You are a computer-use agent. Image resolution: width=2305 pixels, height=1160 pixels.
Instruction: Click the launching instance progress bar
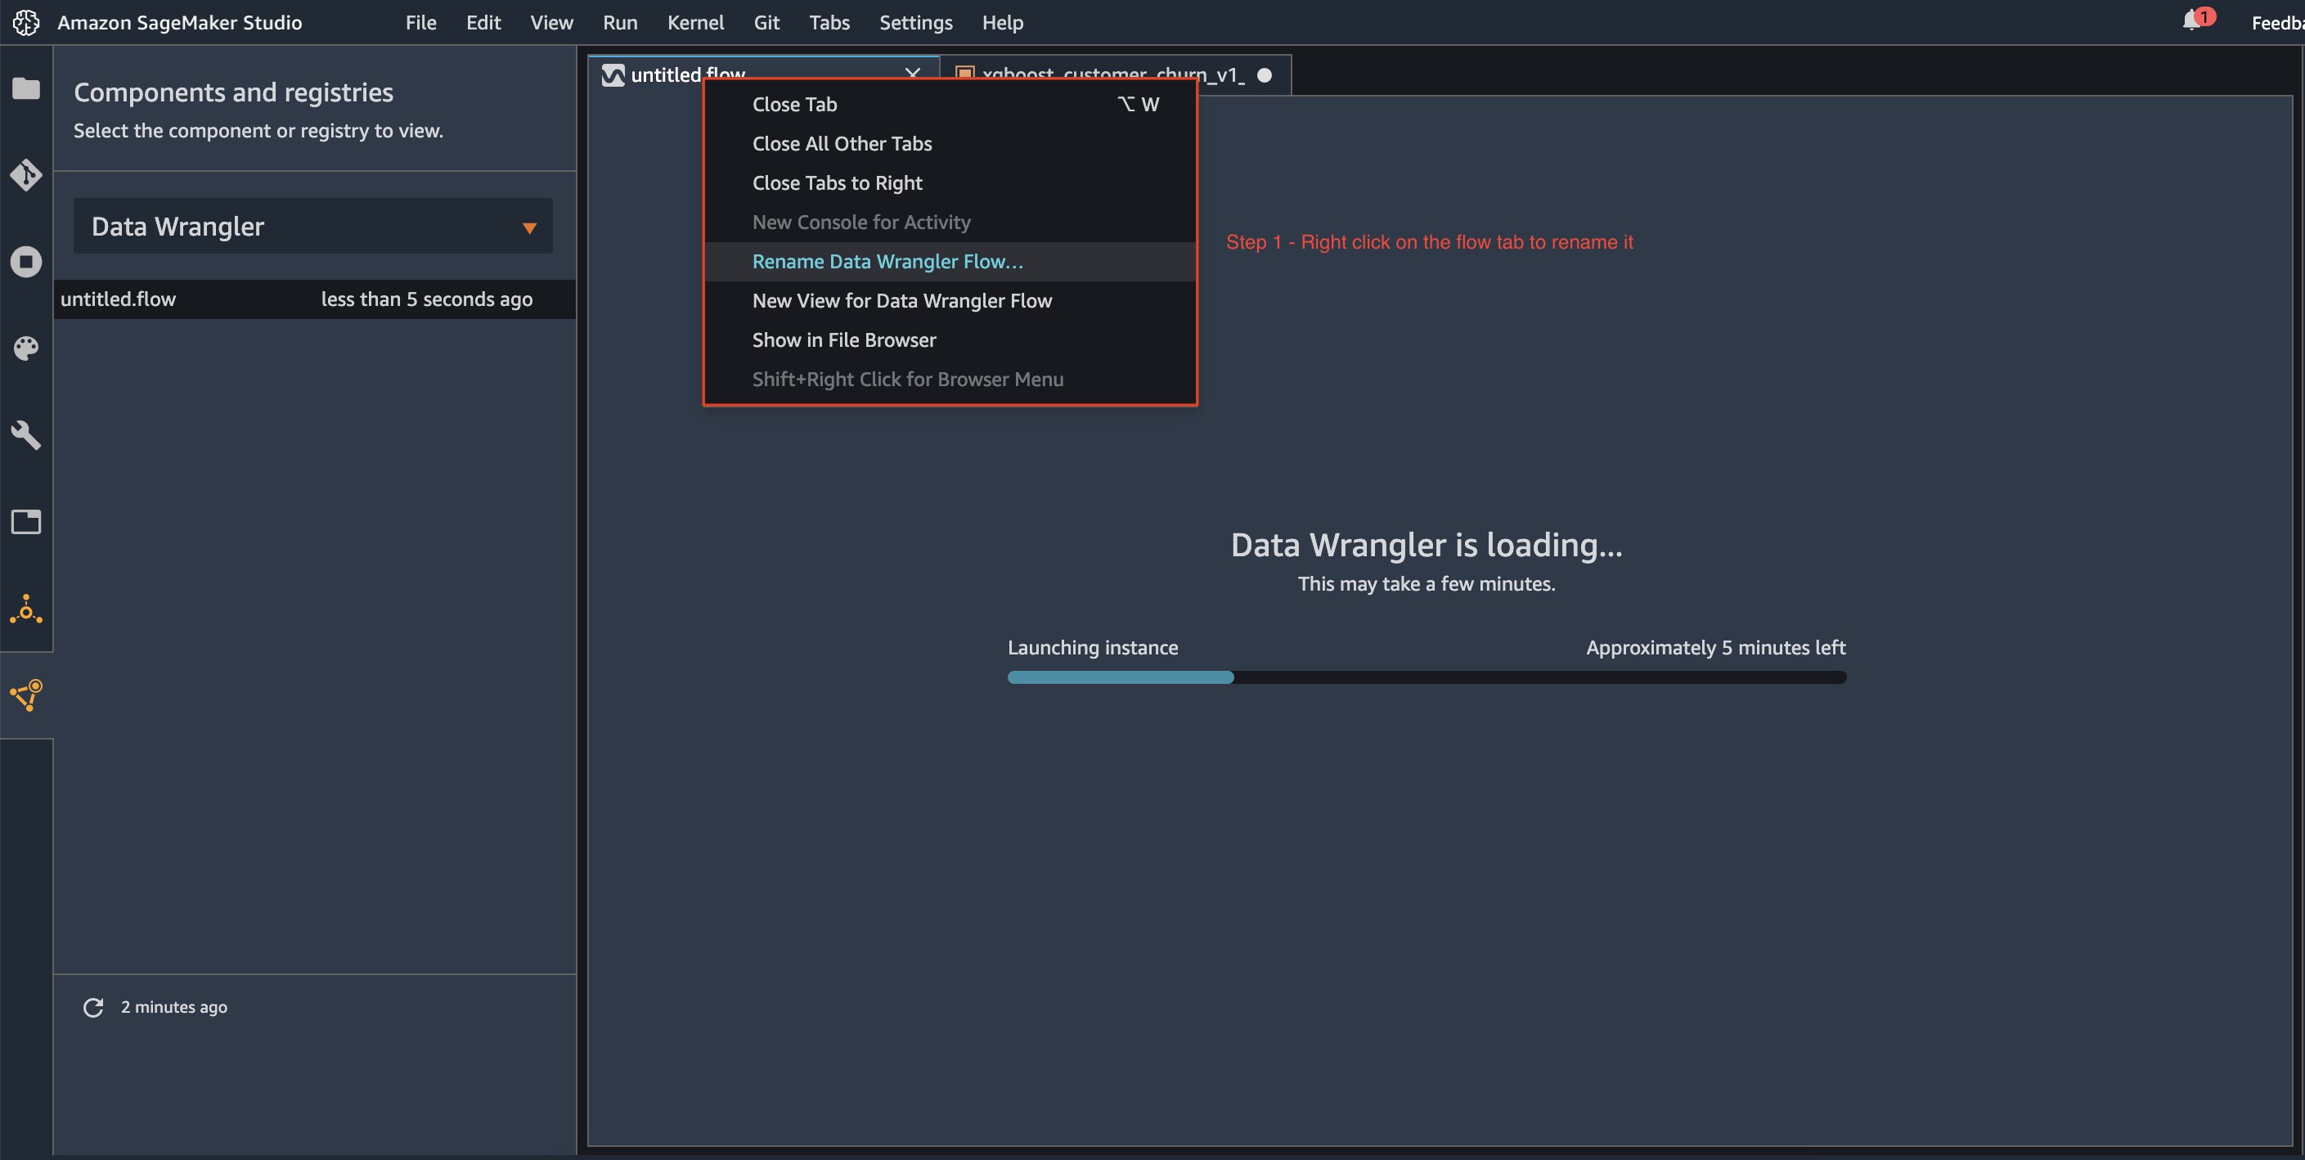tap(1427, 677)
